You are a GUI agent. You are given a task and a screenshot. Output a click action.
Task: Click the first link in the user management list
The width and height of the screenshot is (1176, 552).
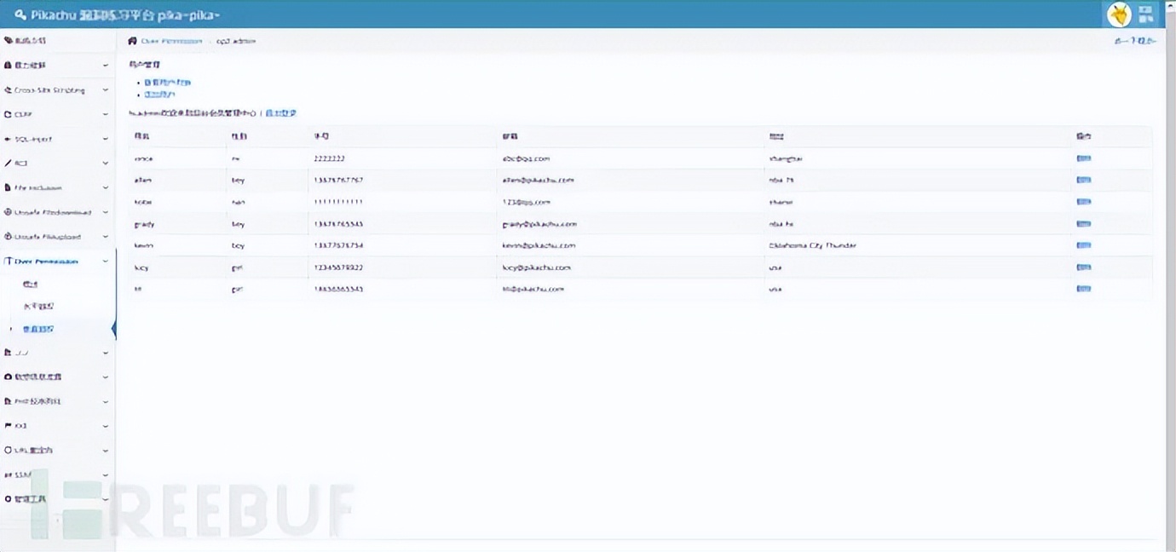point(167,83)
